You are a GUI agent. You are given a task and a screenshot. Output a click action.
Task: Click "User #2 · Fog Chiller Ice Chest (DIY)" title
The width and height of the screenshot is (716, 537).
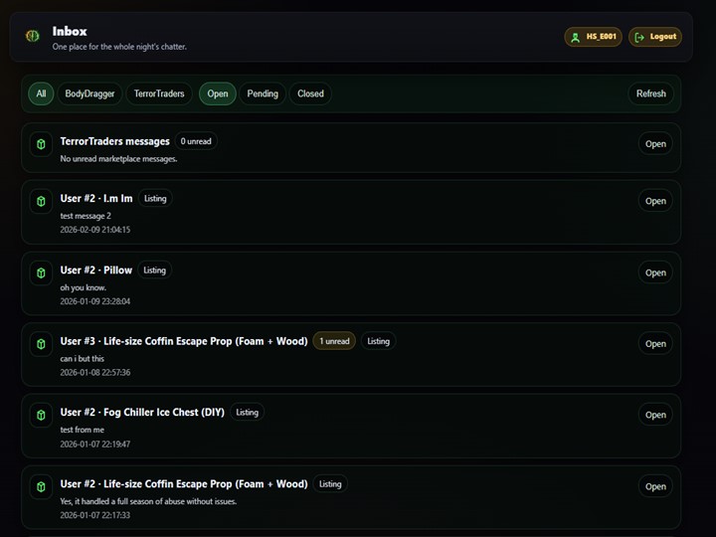tap(142, 413)
